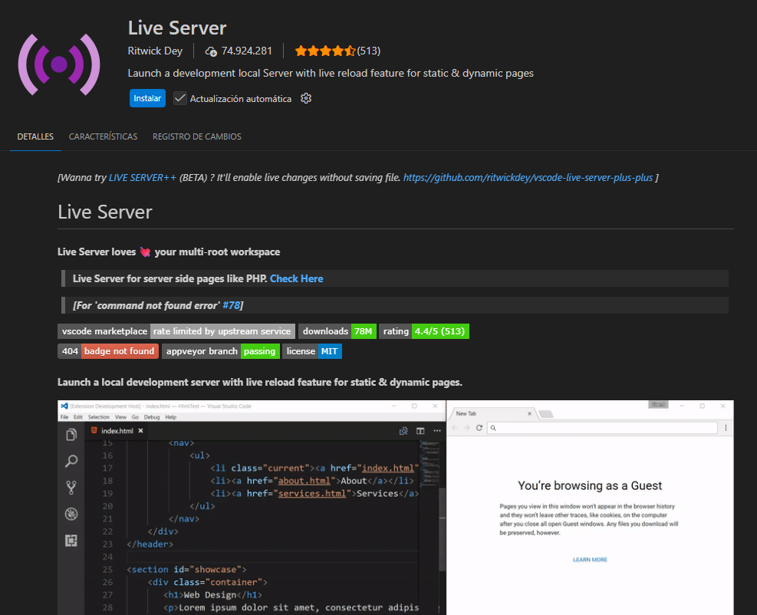Click the downloads 78M badge
Viewport: 757px width, 615px height.
coord(337,331)
